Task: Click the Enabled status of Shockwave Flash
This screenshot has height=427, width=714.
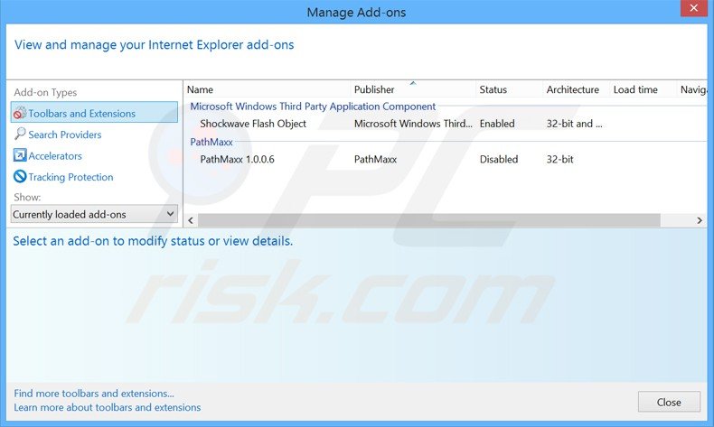Action: (x=497, y=124)
